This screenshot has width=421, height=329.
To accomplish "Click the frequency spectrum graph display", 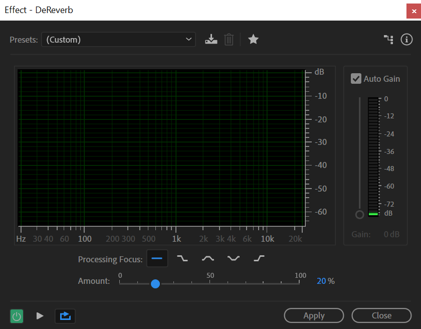I will pos(161,148).
